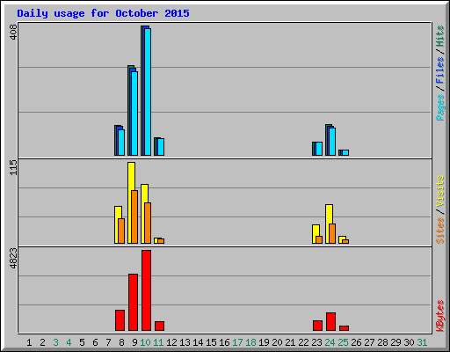Click green day label 17 on the x-axis
The width and height of the screenshot is (450, 352).
point(237,342)
